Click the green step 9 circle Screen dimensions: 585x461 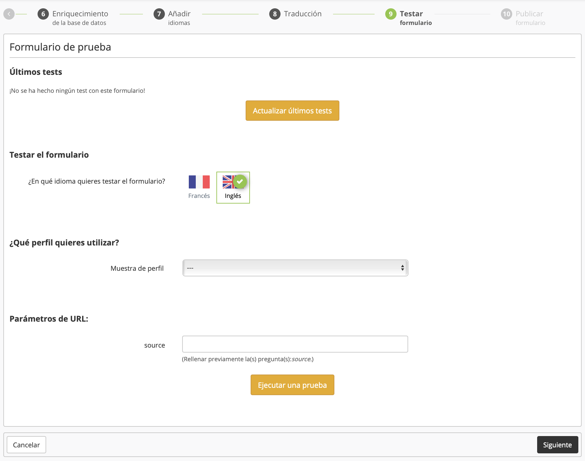391,14
